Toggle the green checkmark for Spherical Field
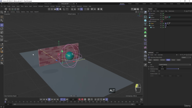 point(163,19)
